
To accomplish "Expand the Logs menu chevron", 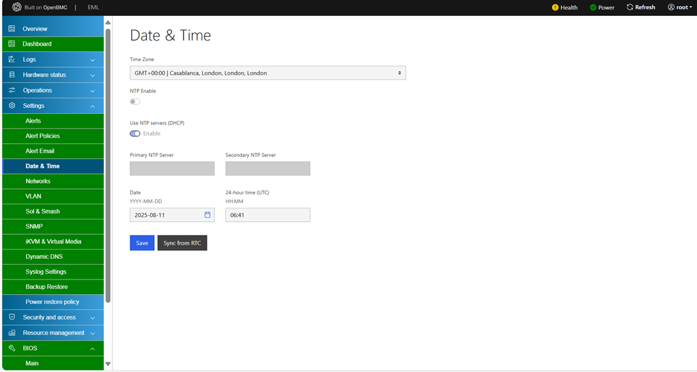I will [92, 60].
